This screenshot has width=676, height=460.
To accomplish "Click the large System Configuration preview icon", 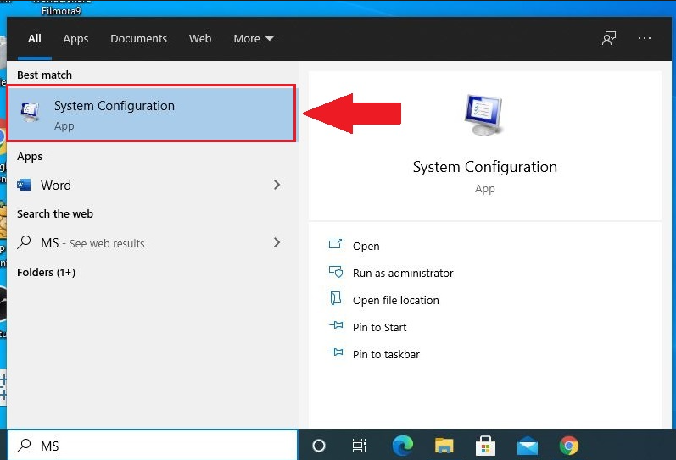I will click(483, 115).
